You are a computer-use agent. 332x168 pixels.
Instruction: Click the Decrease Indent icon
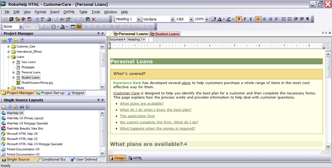tap(296, 19)
